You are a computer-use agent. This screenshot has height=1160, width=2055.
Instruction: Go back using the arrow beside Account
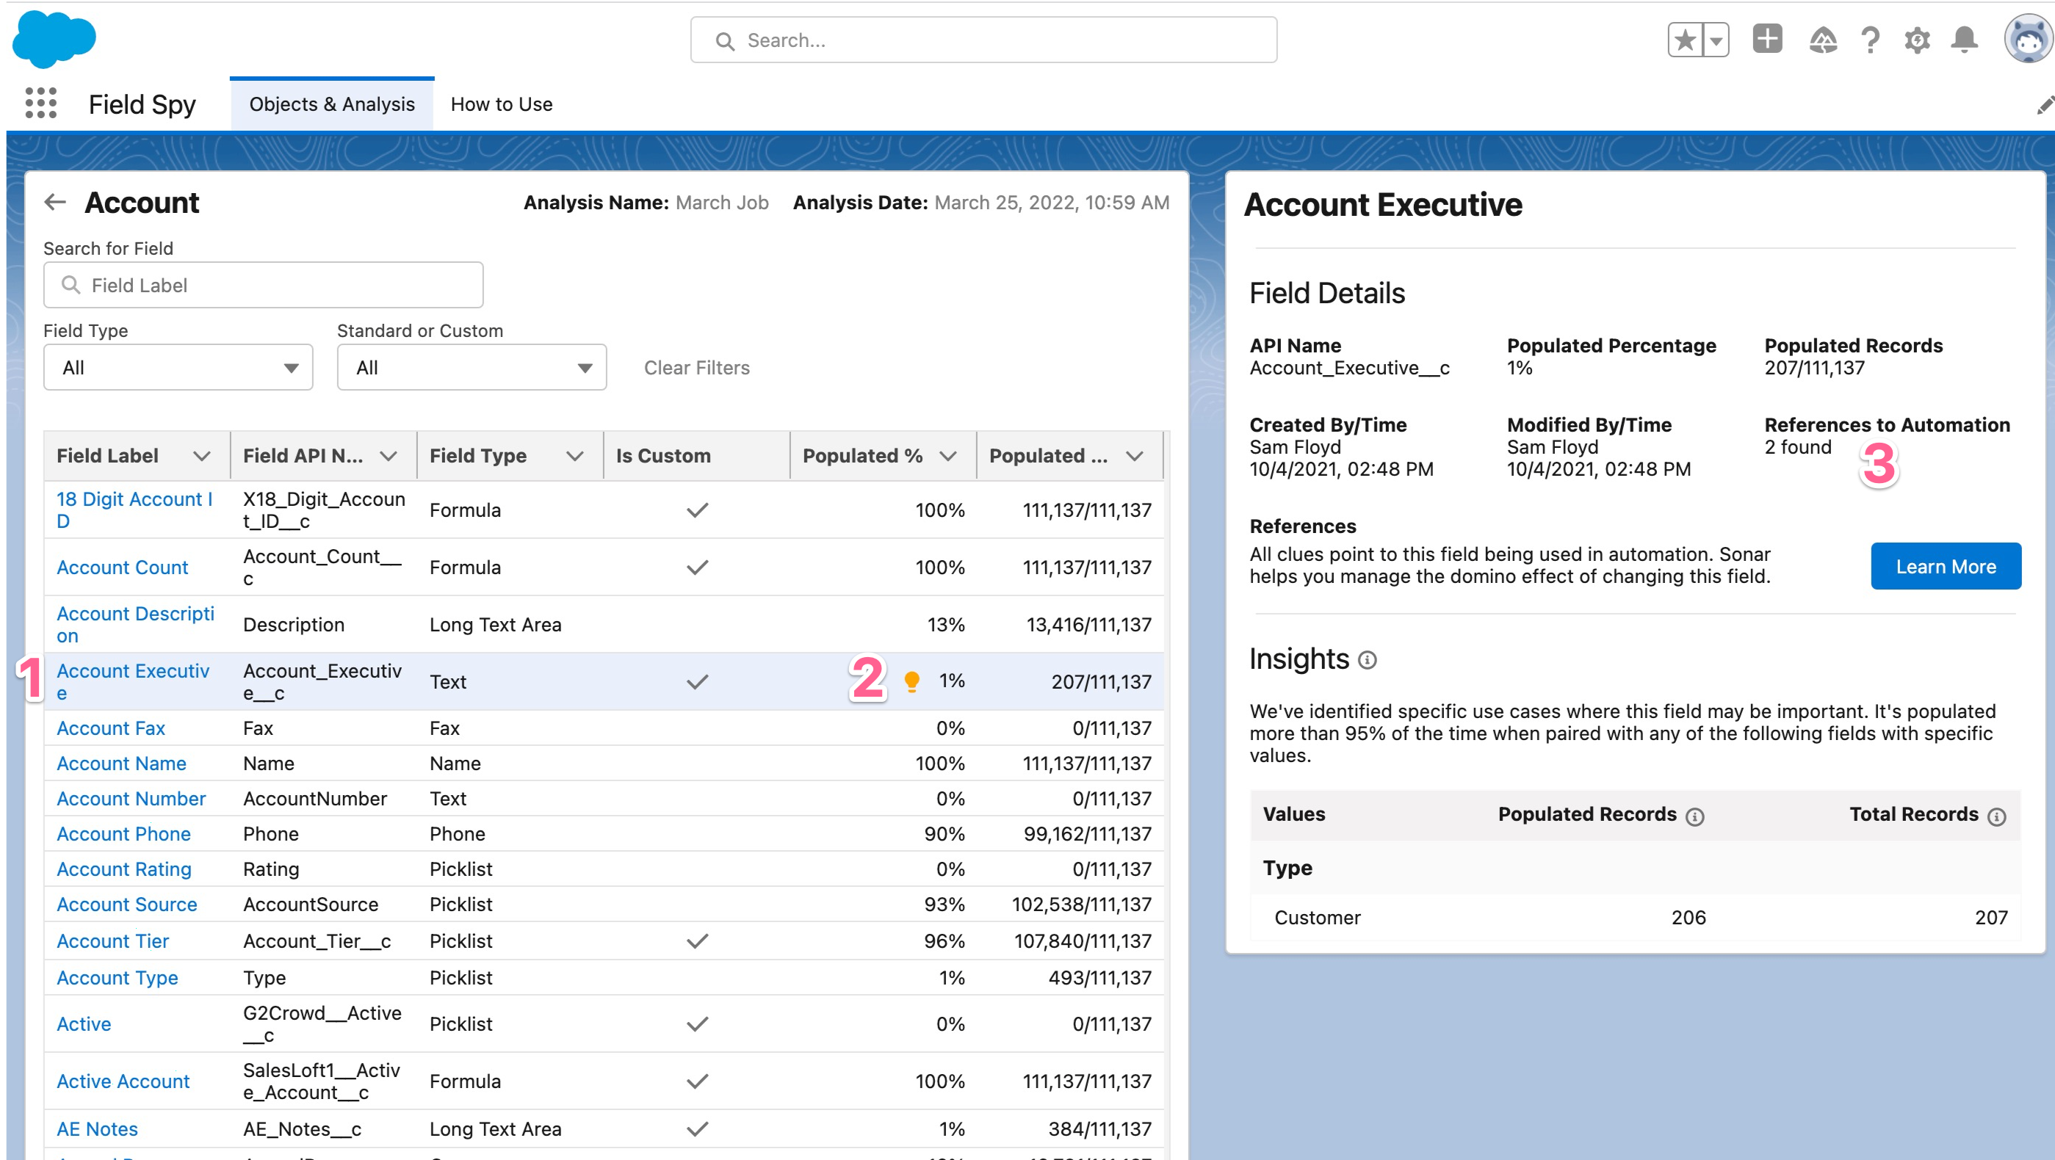(54, 203)
